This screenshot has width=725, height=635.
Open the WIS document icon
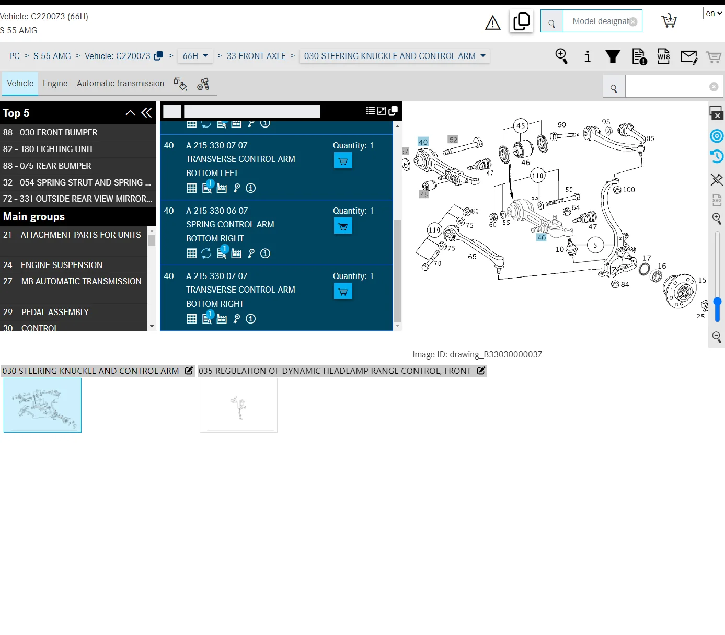pos(664,56)
